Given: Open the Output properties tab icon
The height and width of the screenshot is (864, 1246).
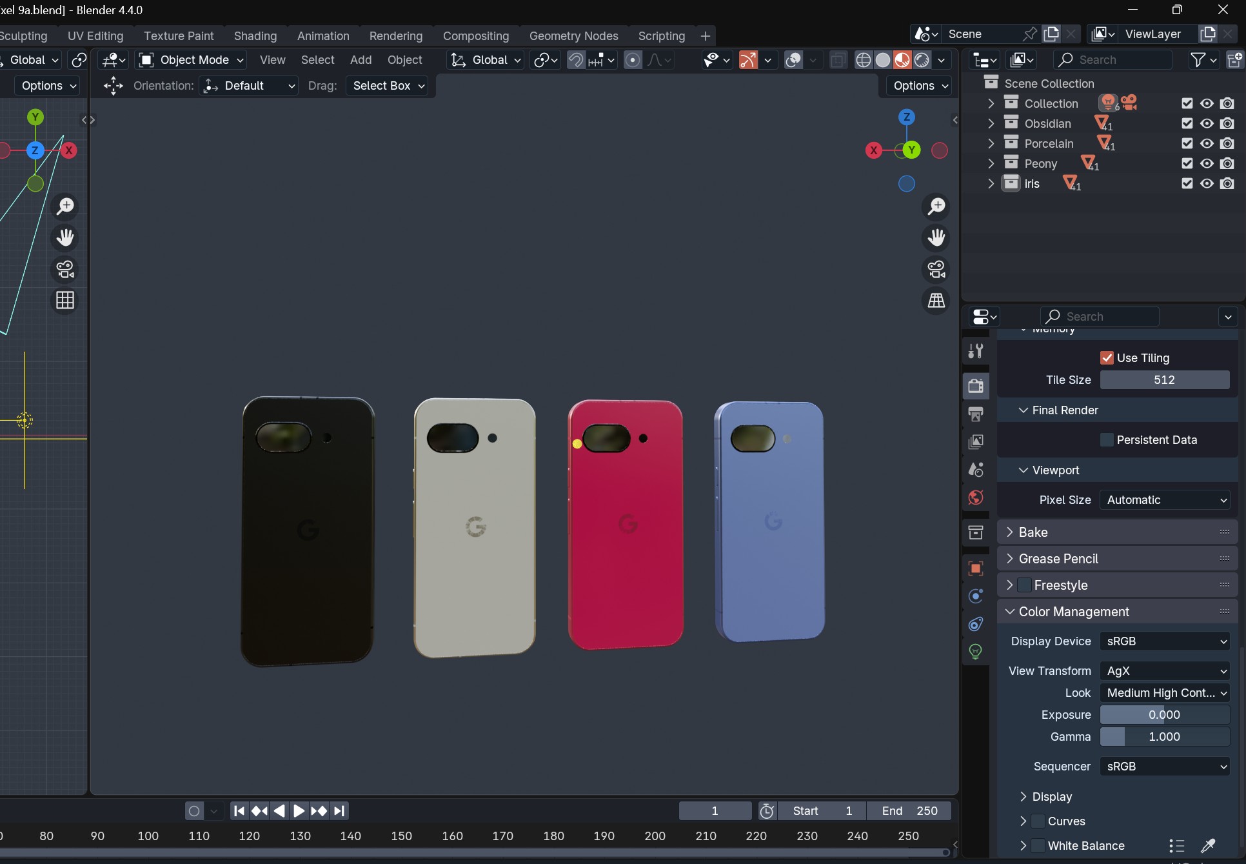Looking at the screenshot, I should click(976, 414).
